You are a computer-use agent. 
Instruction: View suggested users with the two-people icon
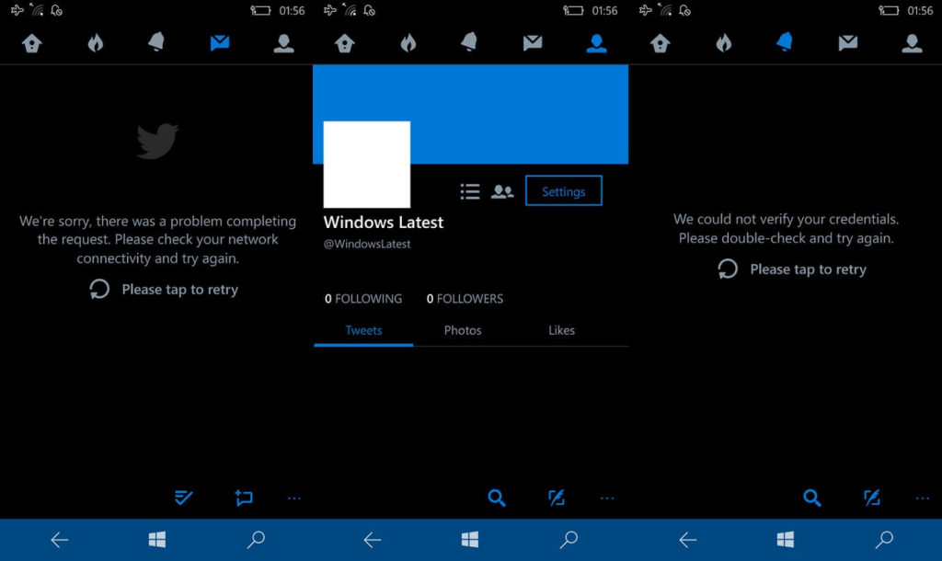click(x=502, y=191)
